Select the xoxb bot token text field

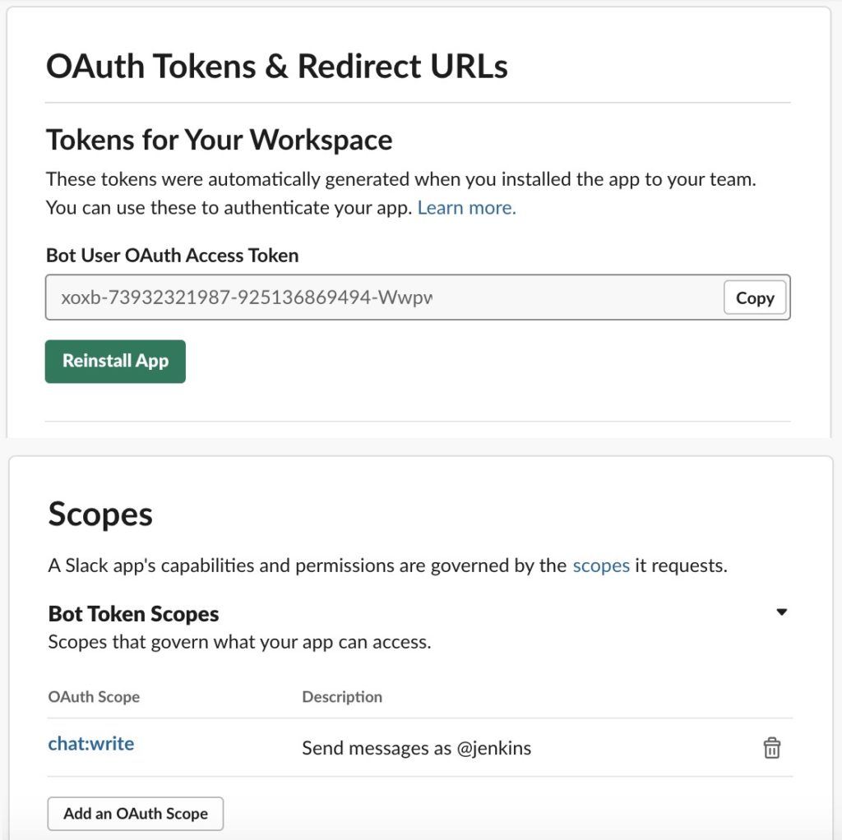tap(385, 298)
